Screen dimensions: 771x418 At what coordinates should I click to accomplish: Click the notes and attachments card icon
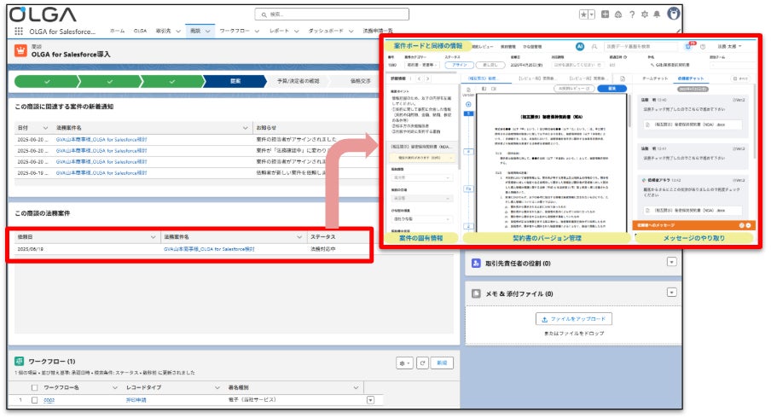(476, 293)
